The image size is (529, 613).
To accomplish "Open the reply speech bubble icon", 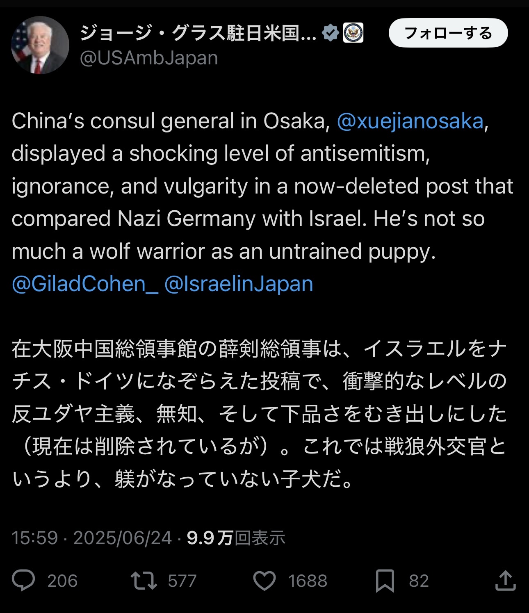I will click(23, 581).
